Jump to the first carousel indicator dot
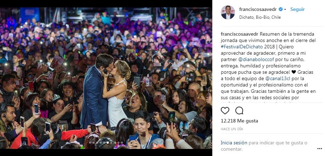Image resolution: width=325 pixels, height=156 pixels. [90, 143]
